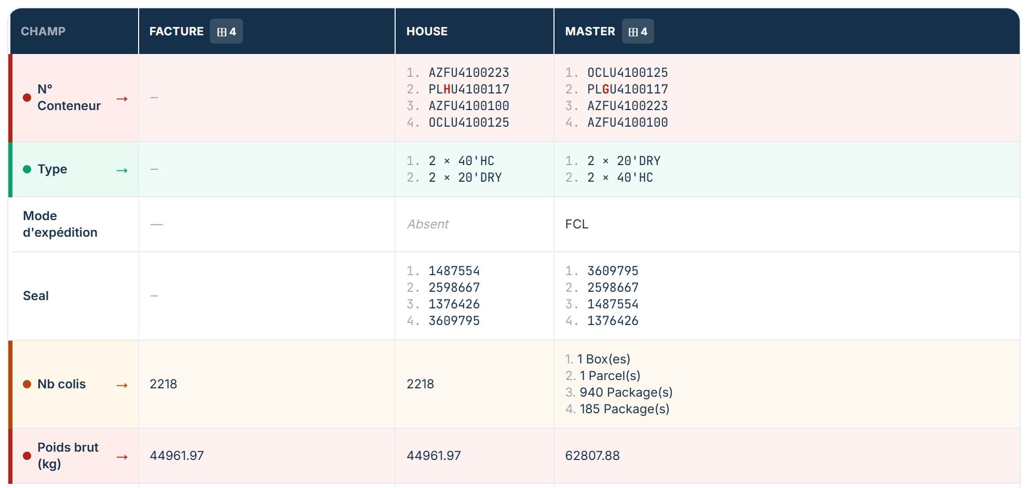This screenshot has width=1028, height=488.
Task: Click 2 × 20'DRY in the MASTER column
Action: click(624, 161)
